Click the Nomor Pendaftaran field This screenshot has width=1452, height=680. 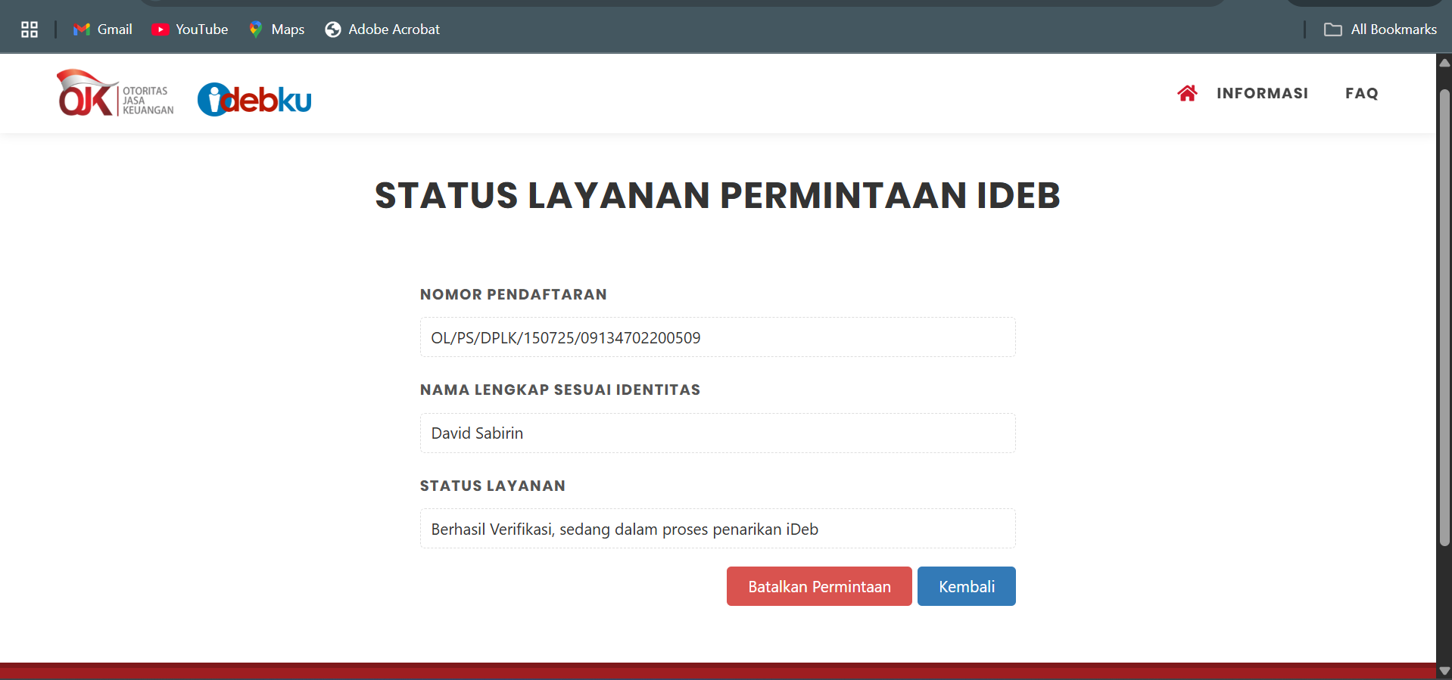(x=717, y=337)
